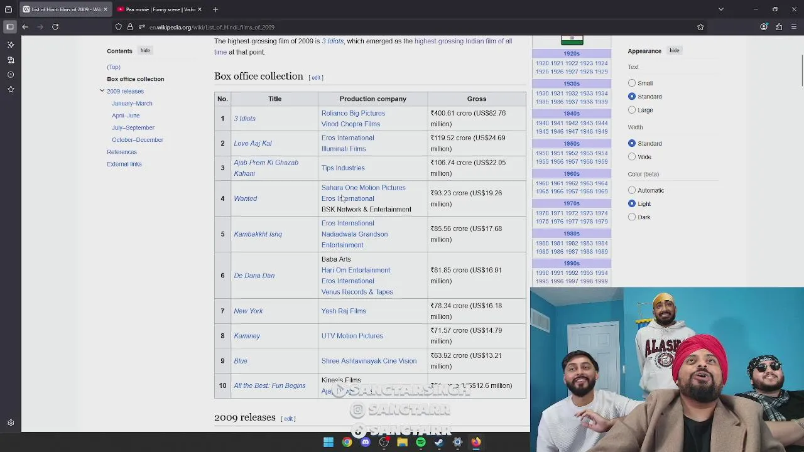
Task: Select Light color mode
Action: tap(632, 203)
